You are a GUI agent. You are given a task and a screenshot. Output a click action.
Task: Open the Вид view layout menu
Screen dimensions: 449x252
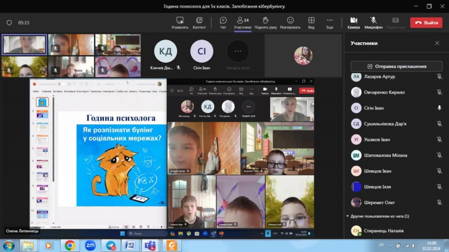click(311, 21)
